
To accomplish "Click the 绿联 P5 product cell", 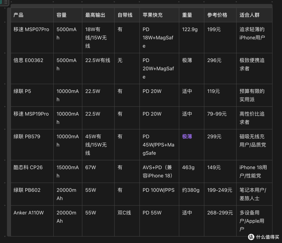I will pos(32,95).
